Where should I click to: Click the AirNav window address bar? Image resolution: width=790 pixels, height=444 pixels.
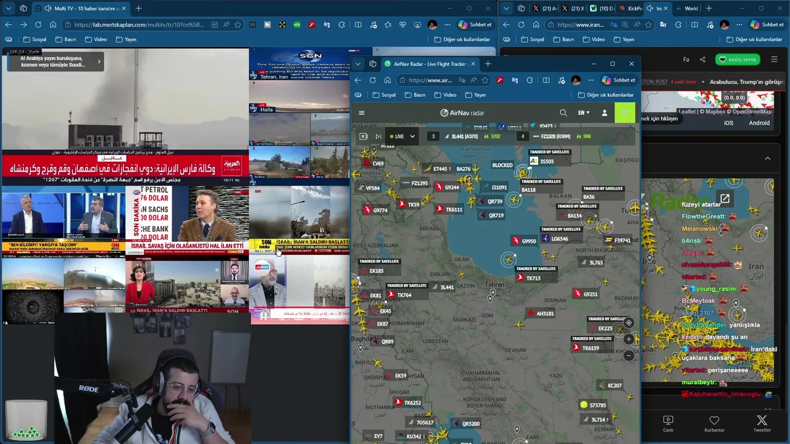[x=429, y=80]
